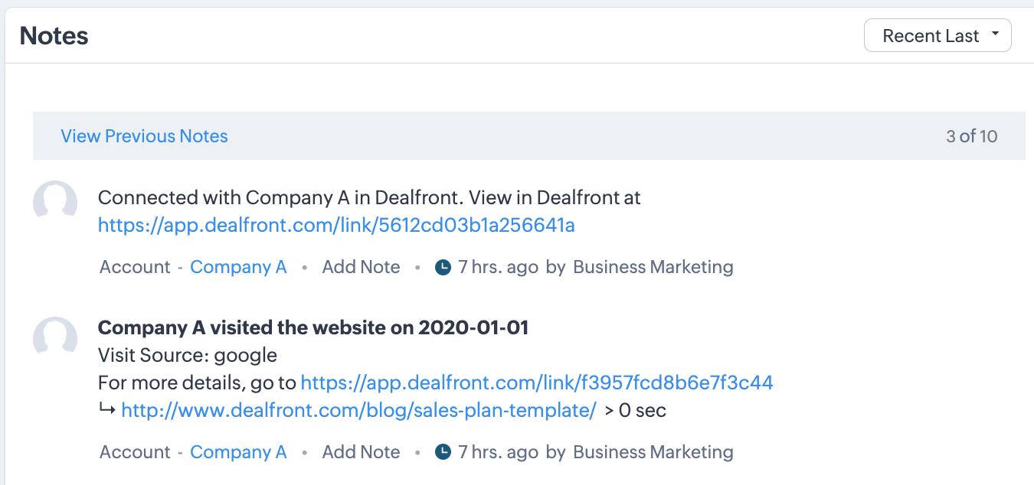This screenshot has width=1034, height=485.
Task: Open Company A from the second note footer
Action: pos(238,452)
